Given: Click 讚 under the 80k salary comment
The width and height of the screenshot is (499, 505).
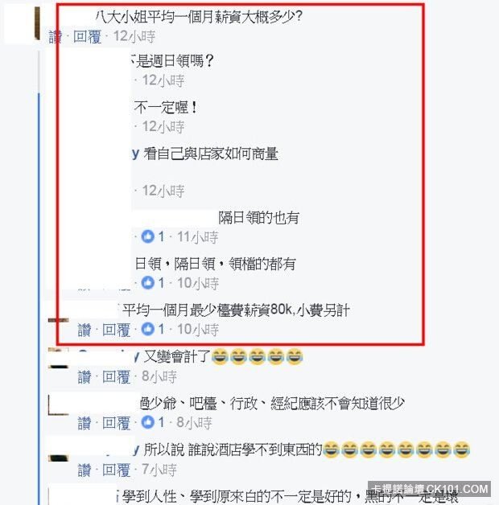Looking at the screenshot, I should [x=85, y=330].
